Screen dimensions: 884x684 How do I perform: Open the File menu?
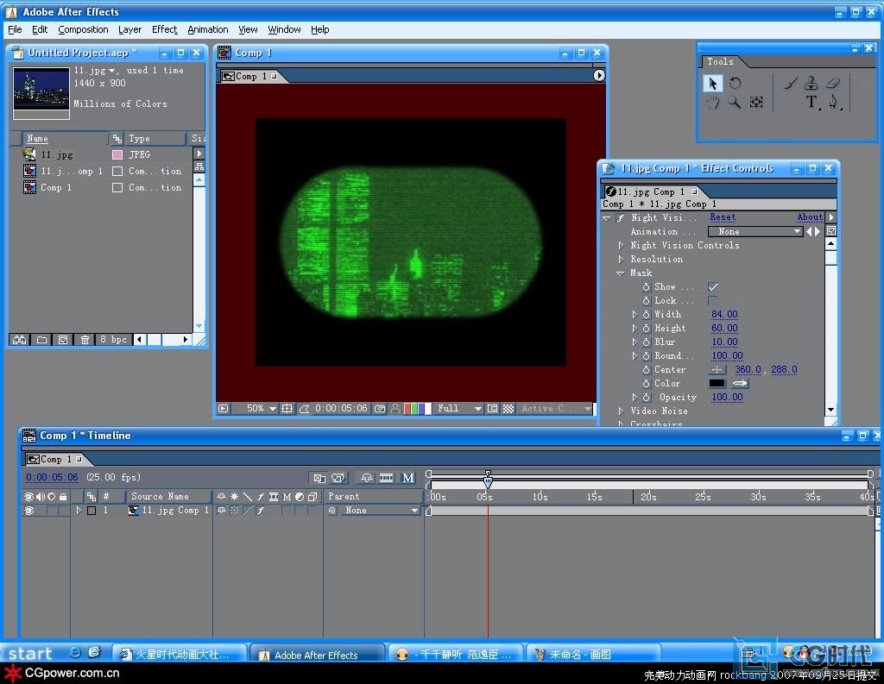(x=15, y=29)
